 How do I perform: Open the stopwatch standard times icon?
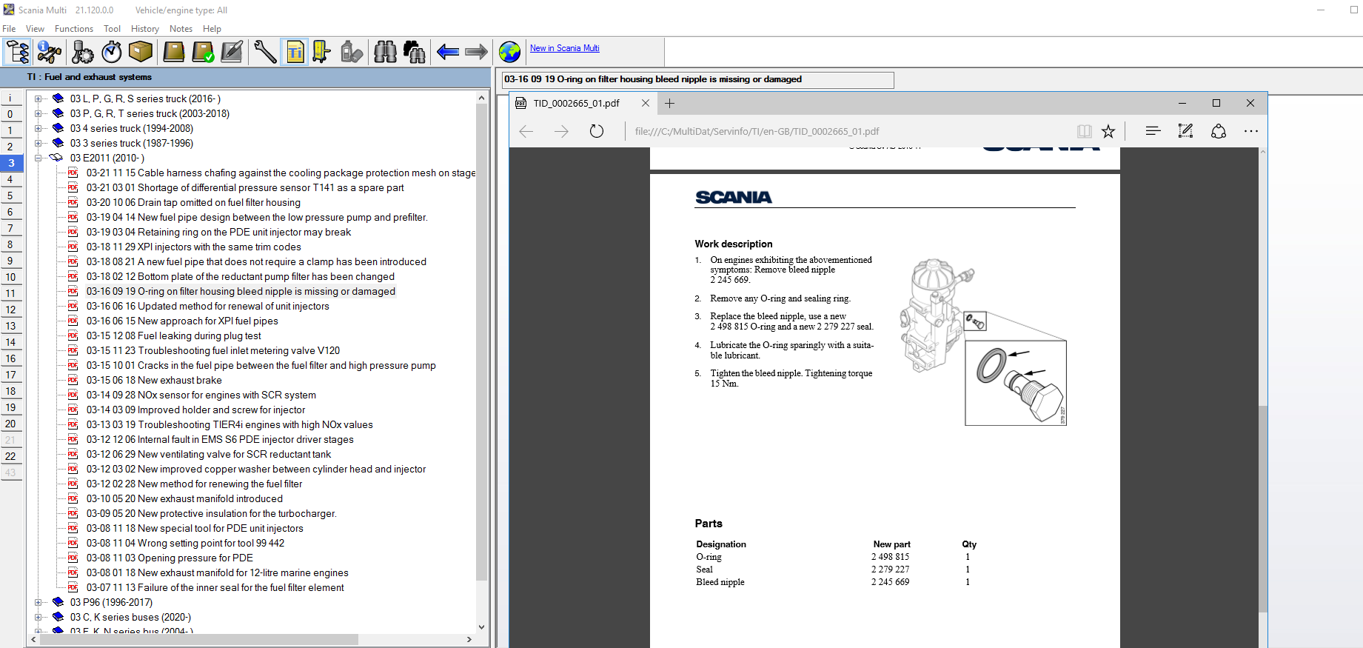pos(112,52)
